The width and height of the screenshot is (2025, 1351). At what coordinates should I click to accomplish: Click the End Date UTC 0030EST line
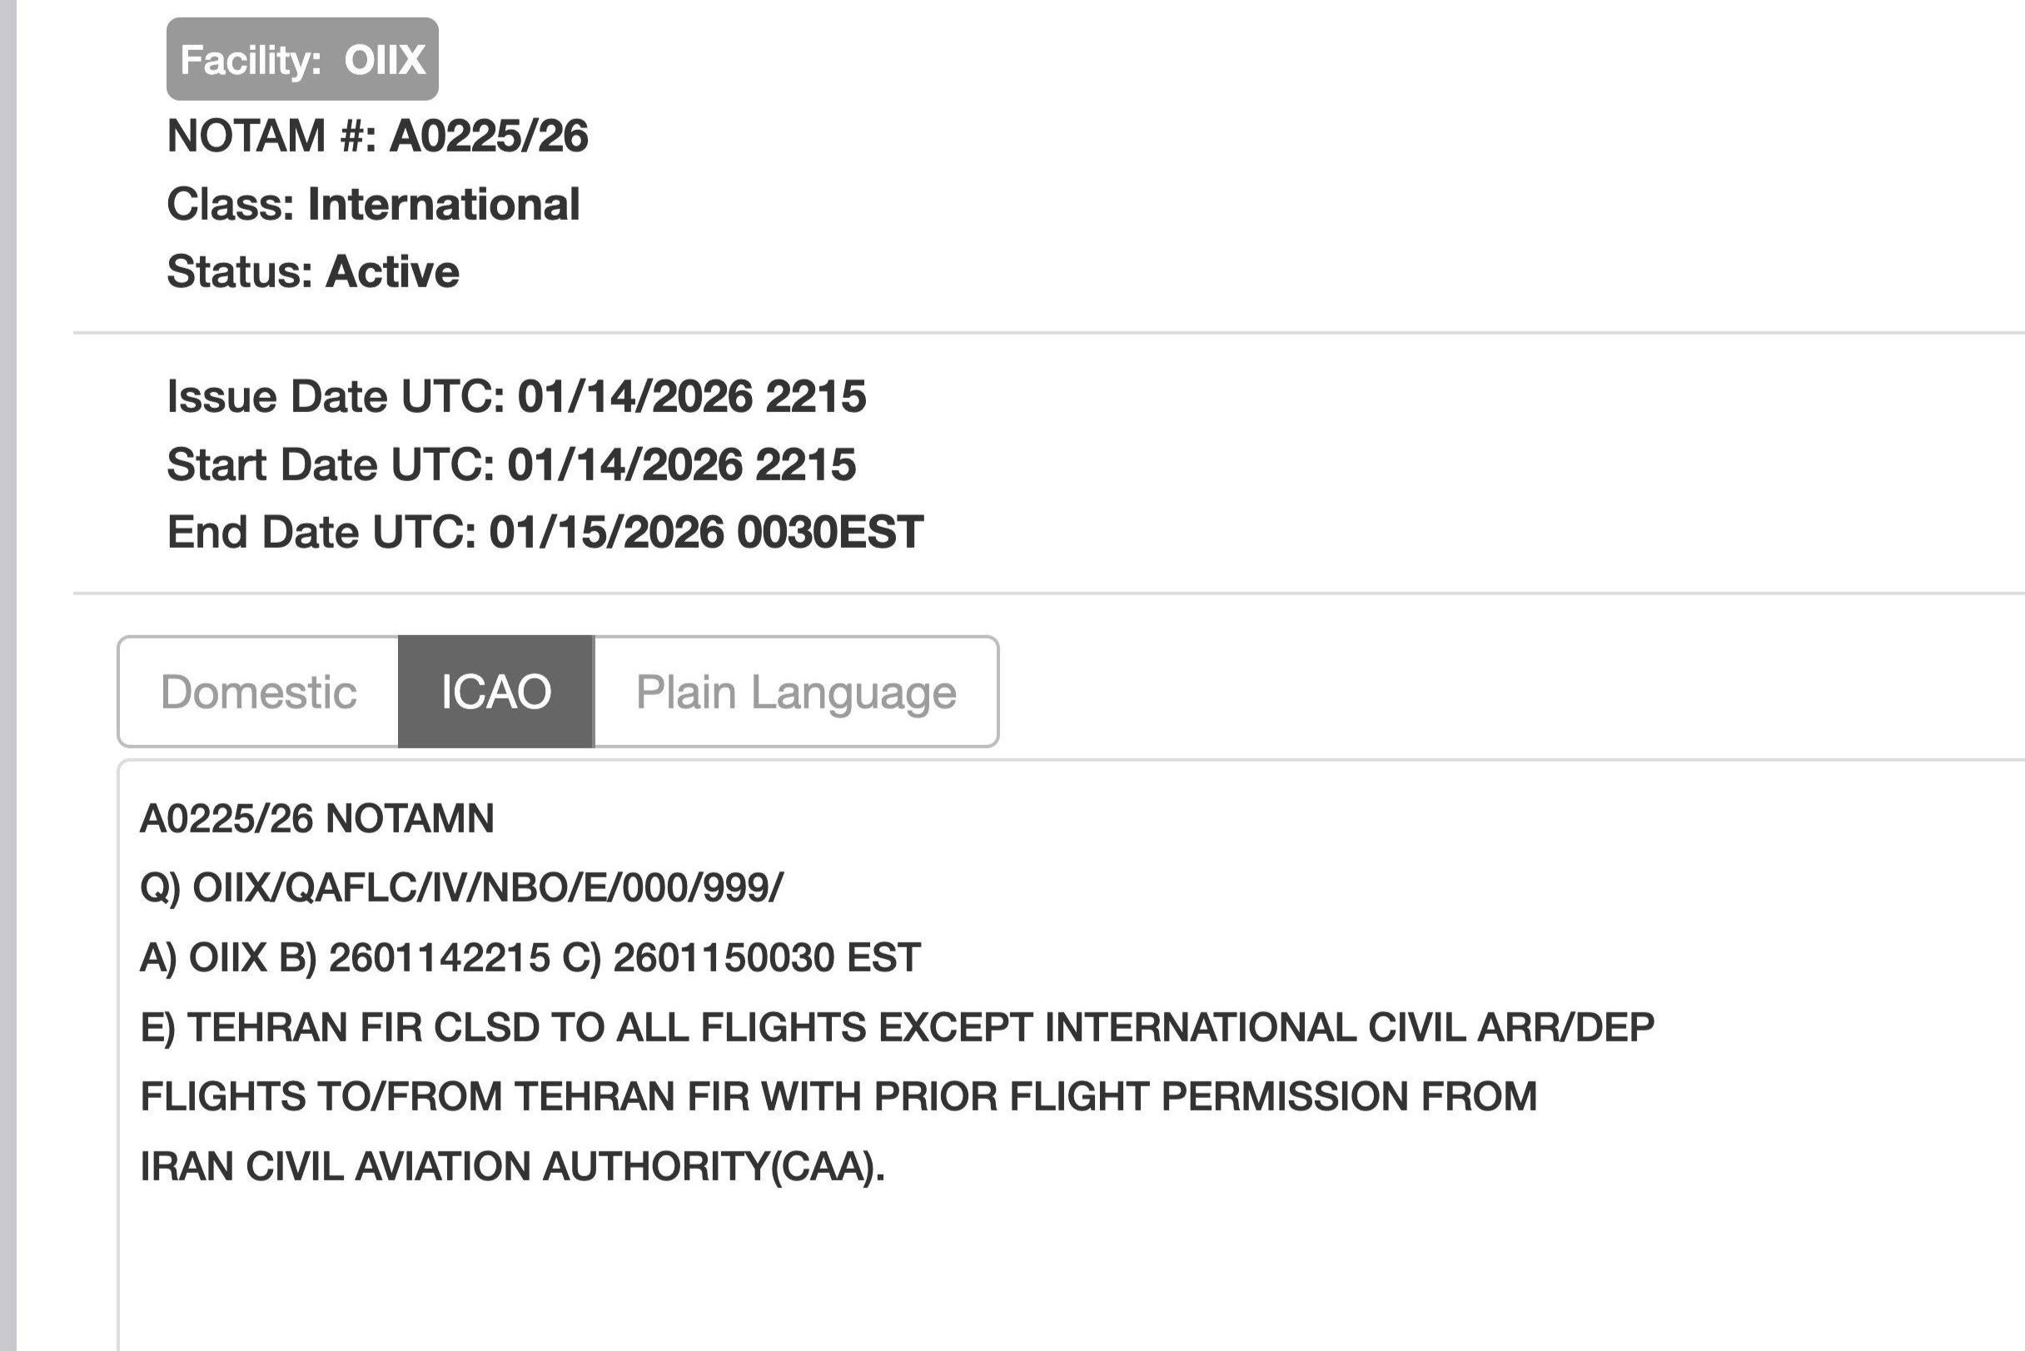[545, 532]
